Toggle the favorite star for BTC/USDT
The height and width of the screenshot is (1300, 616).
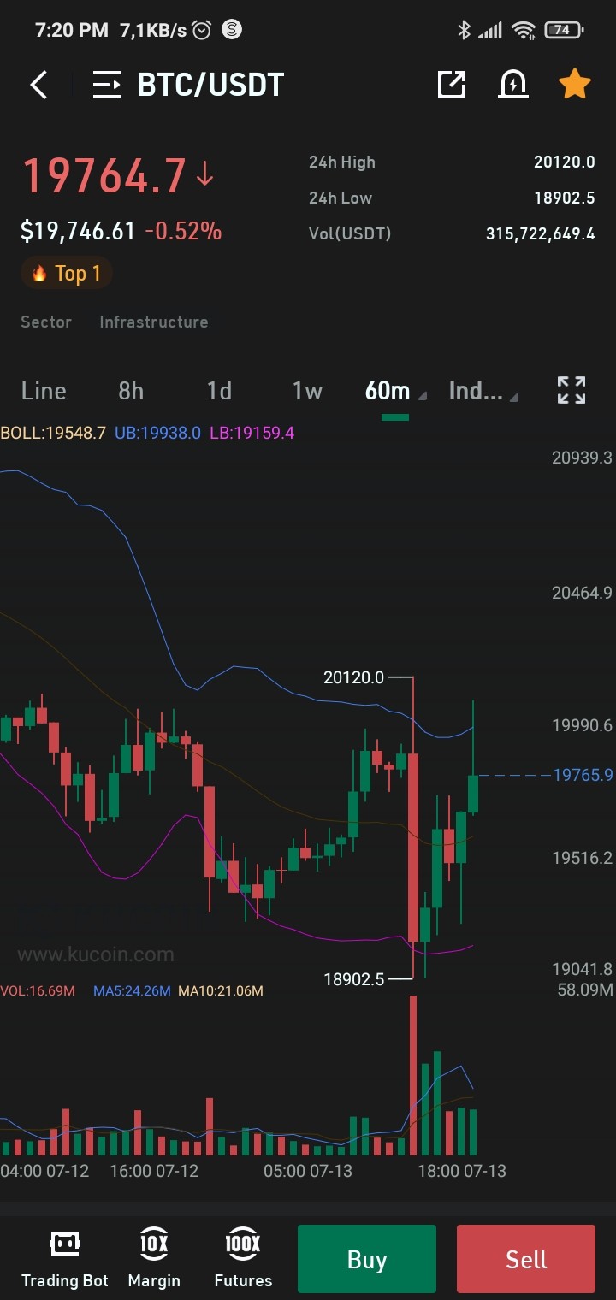(x=574, y=84)
